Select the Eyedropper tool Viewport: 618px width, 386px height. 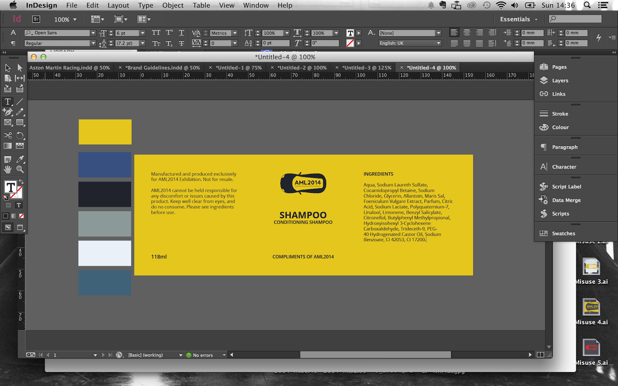pos(20,159)
